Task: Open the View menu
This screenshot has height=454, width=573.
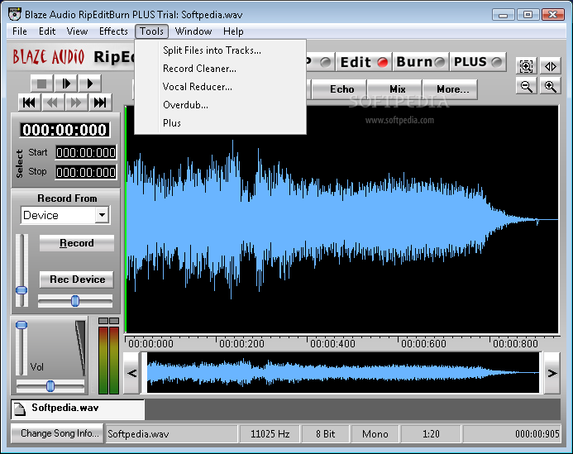Action: point(77,31)
